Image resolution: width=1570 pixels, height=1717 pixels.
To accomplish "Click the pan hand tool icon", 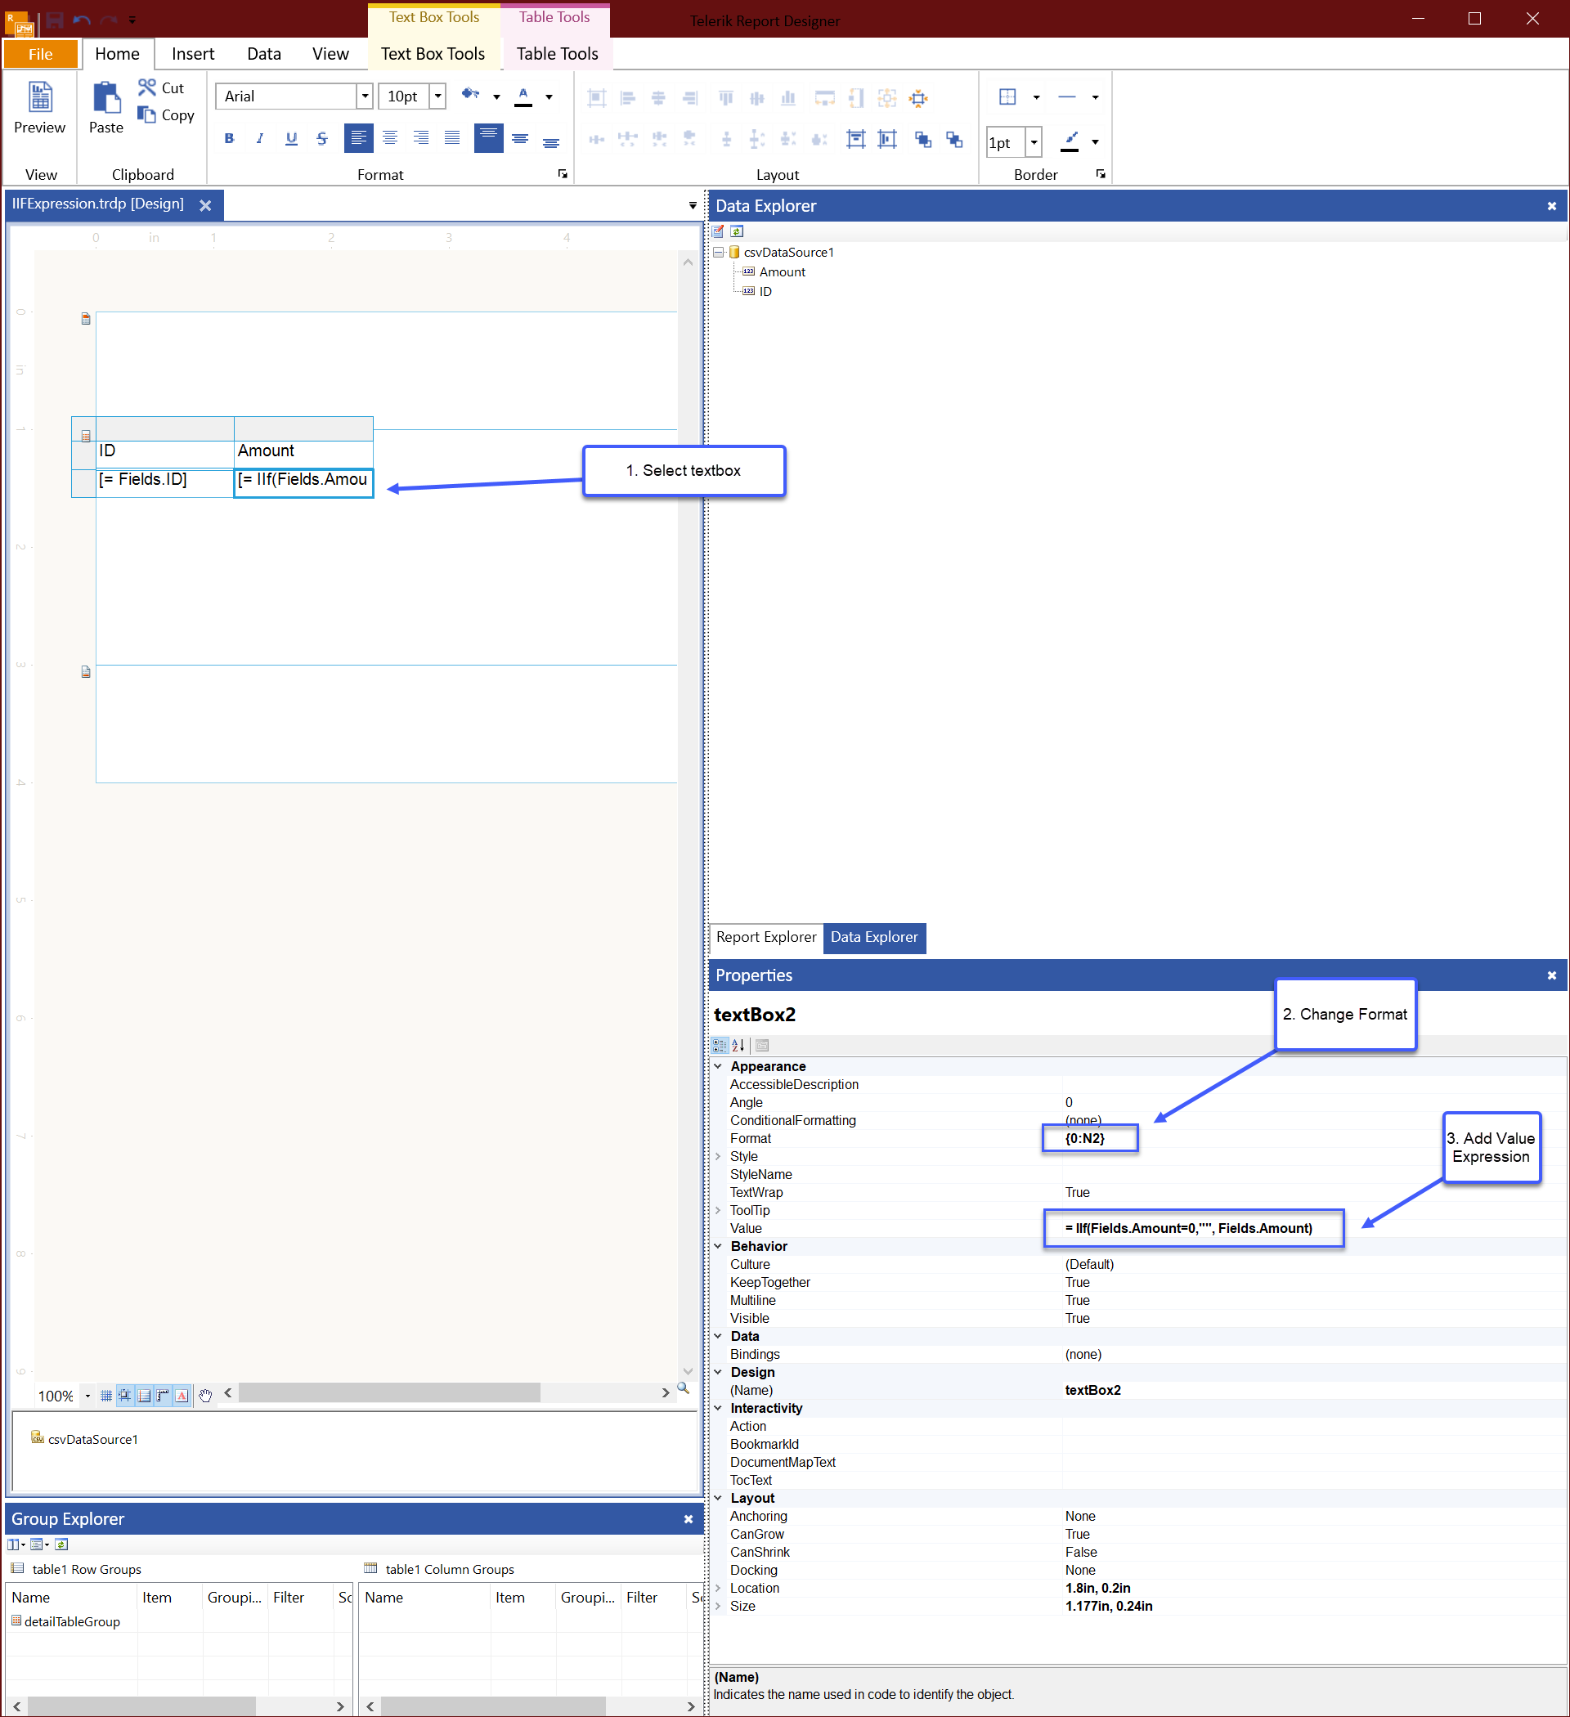I will 205,1395.
